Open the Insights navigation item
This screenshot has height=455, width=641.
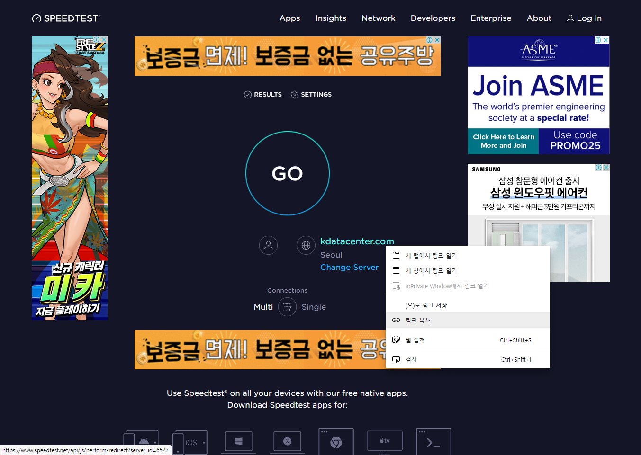click(331, 18)
